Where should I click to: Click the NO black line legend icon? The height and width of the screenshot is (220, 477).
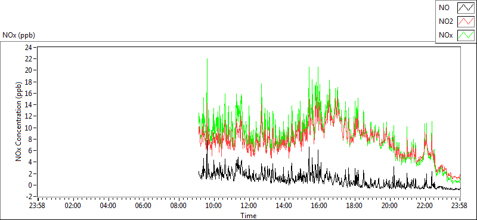tap(466, 8)
